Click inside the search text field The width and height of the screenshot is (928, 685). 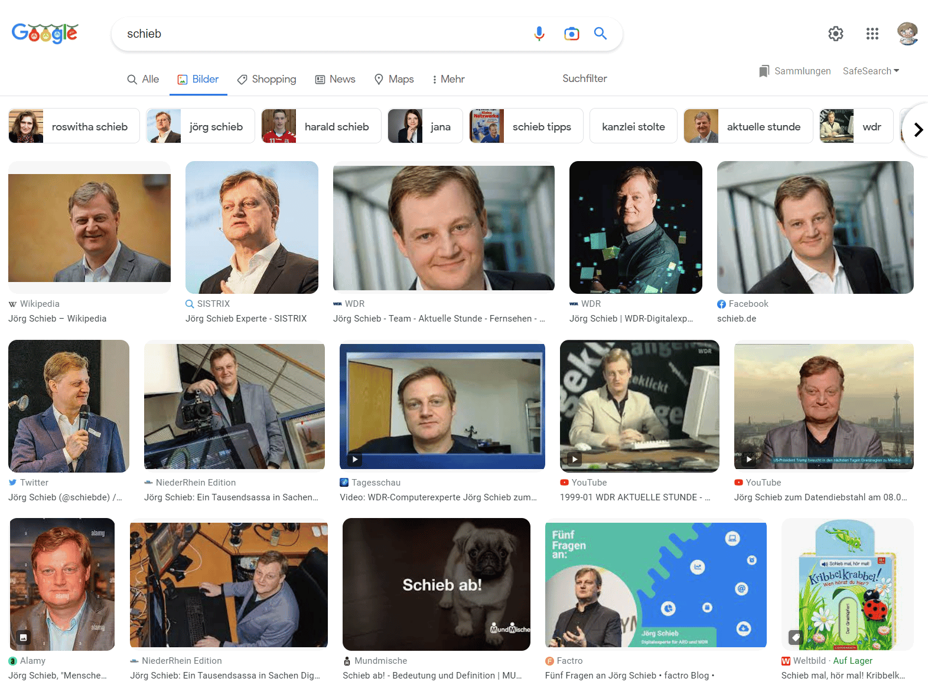tap(319, 34)
